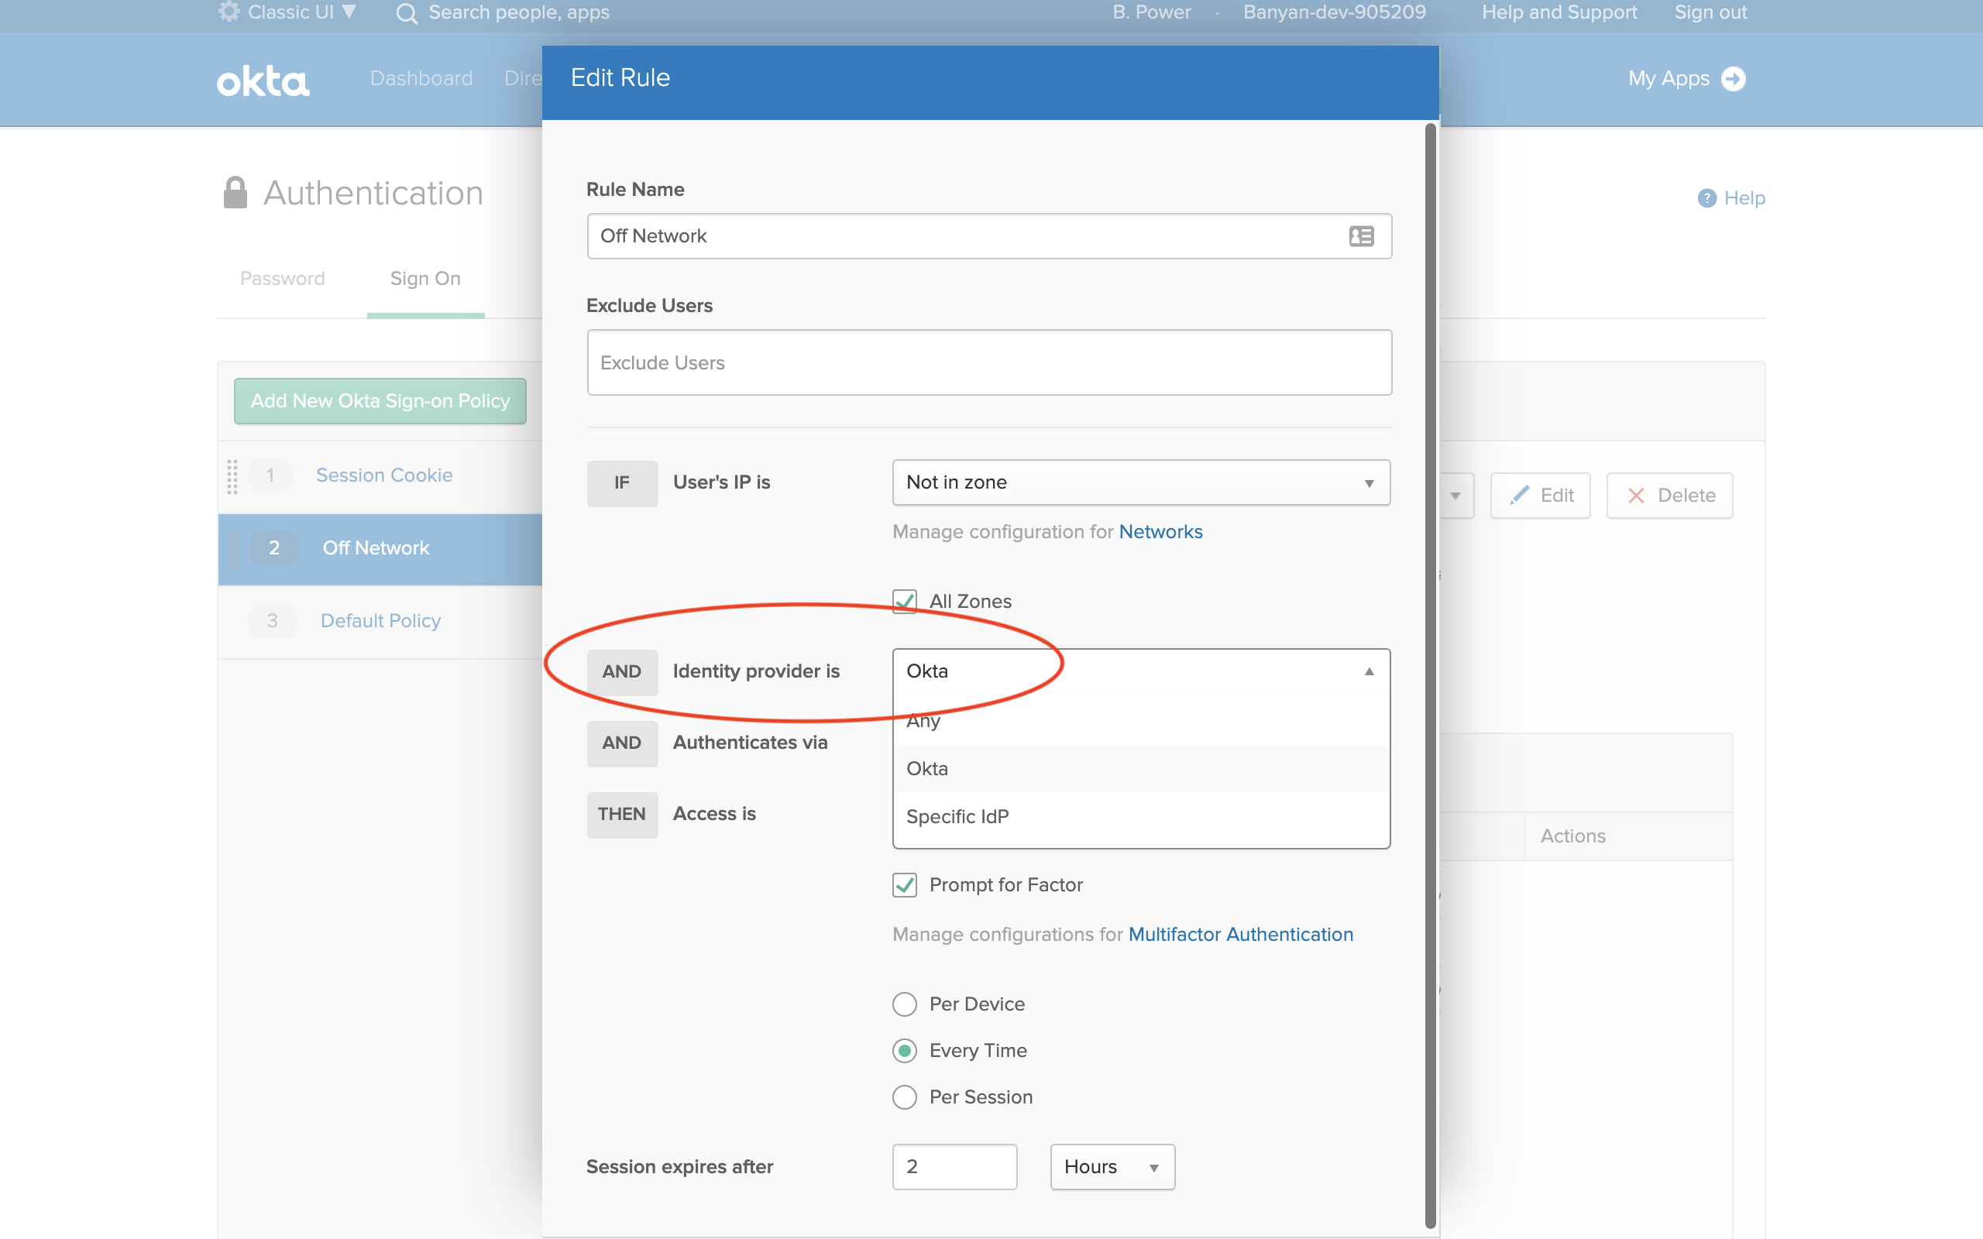Toggle the Prompt for Factor checkbox
This screenshot has height=1239, width=1983.
tap(905, 885)
